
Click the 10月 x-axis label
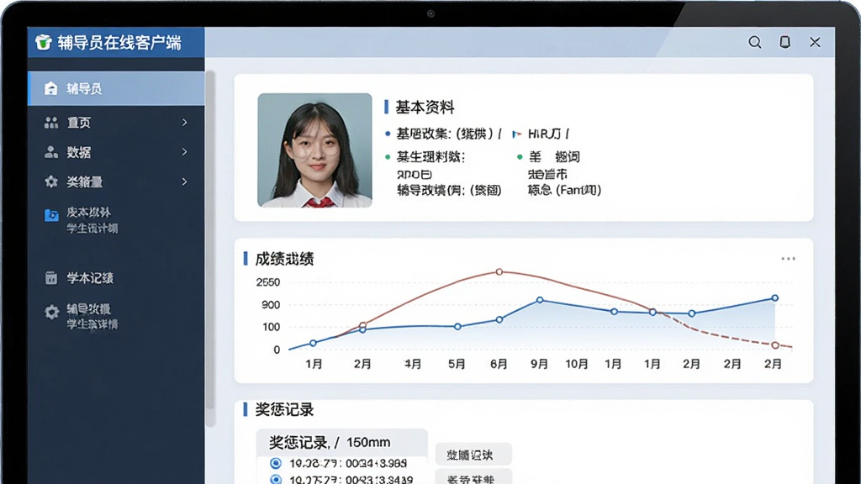577,364
